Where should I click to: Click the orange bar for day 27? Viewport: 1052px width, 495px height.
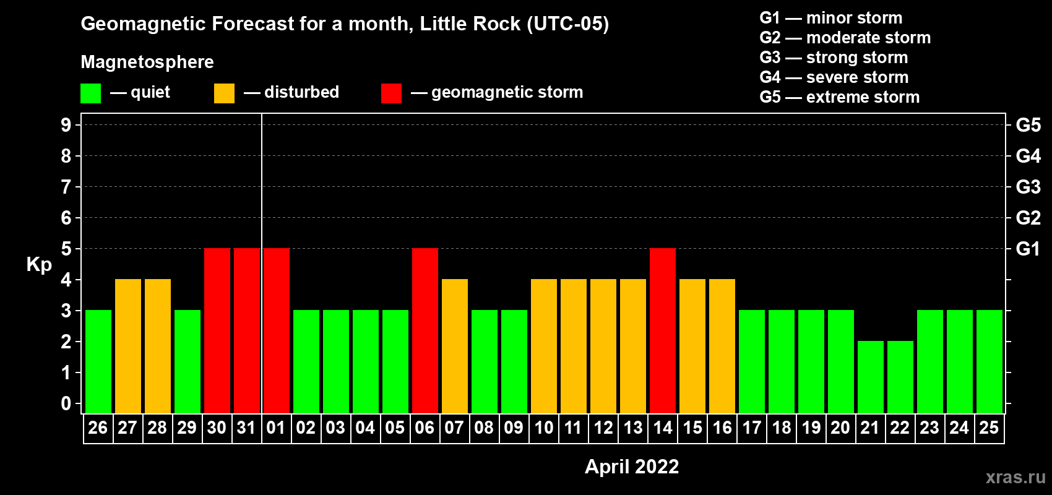(x=128, y=346)
